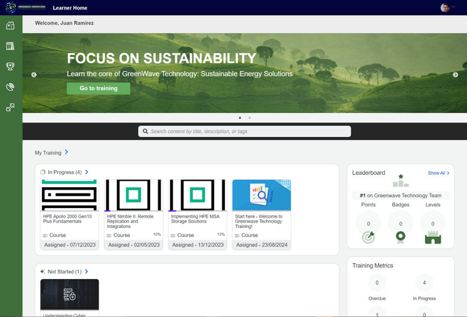
Task: Open the user profile avatar
Action: [445, 8]
